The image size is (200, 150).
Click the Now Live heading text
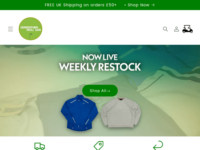100,57
